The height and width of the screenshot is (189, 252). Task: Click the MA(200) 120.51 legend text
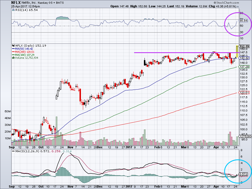click(25, 52)
